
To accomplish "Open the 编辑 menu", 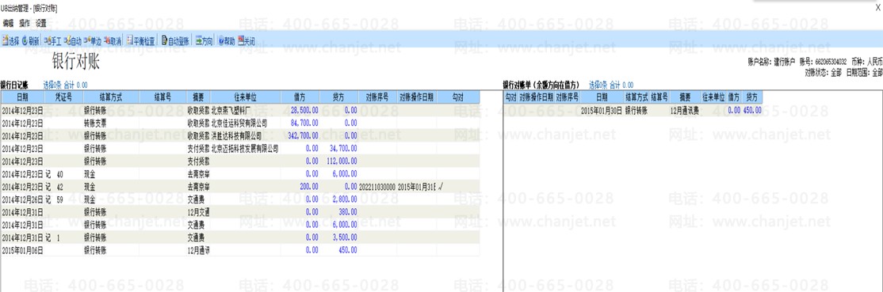I will click(9, 24).
